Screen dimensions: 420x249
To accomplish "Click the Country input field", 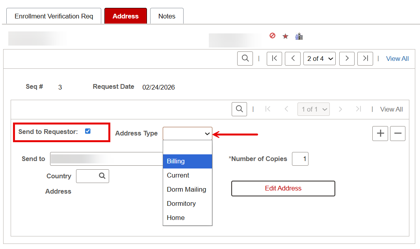I will point(93,176).
